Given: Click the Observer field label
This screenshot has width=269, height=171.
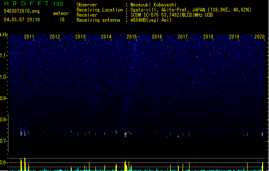Looking at the screenshot, I should point(87,5).
